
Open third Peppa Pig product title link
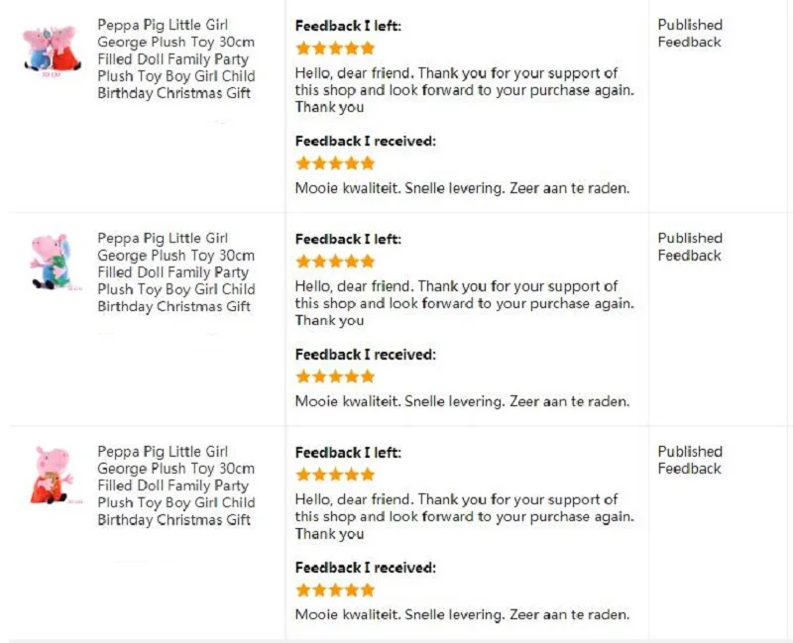coord(176,485)
